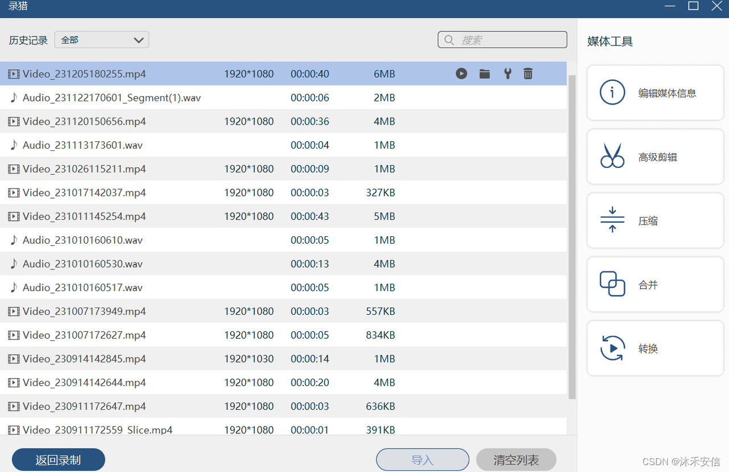
Task: Click music note icon of Audio_231010160517.wav
Action: coord(14,288)
